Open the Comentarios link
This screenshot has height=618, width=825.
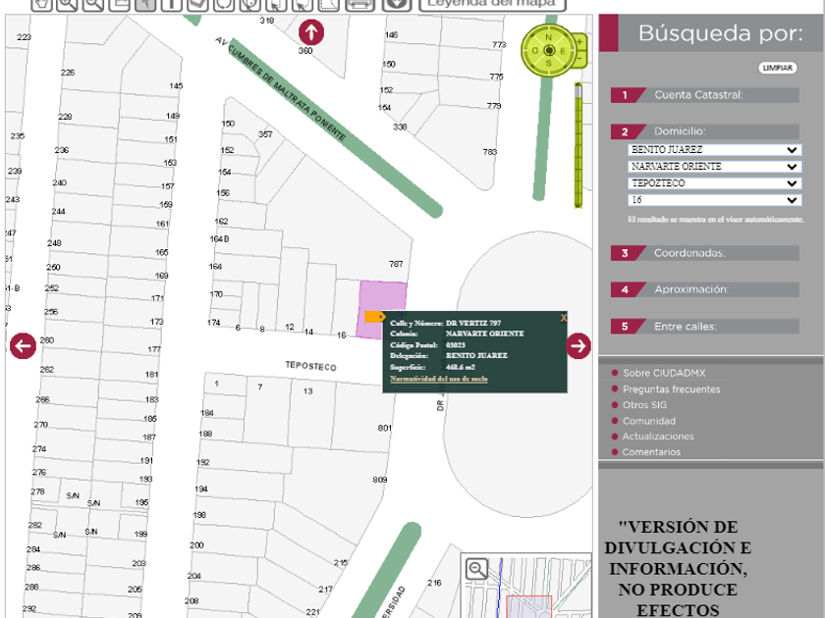[x=651, y=452]
